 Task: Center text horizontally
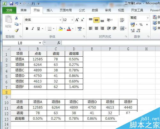click(x=96, y=28)
